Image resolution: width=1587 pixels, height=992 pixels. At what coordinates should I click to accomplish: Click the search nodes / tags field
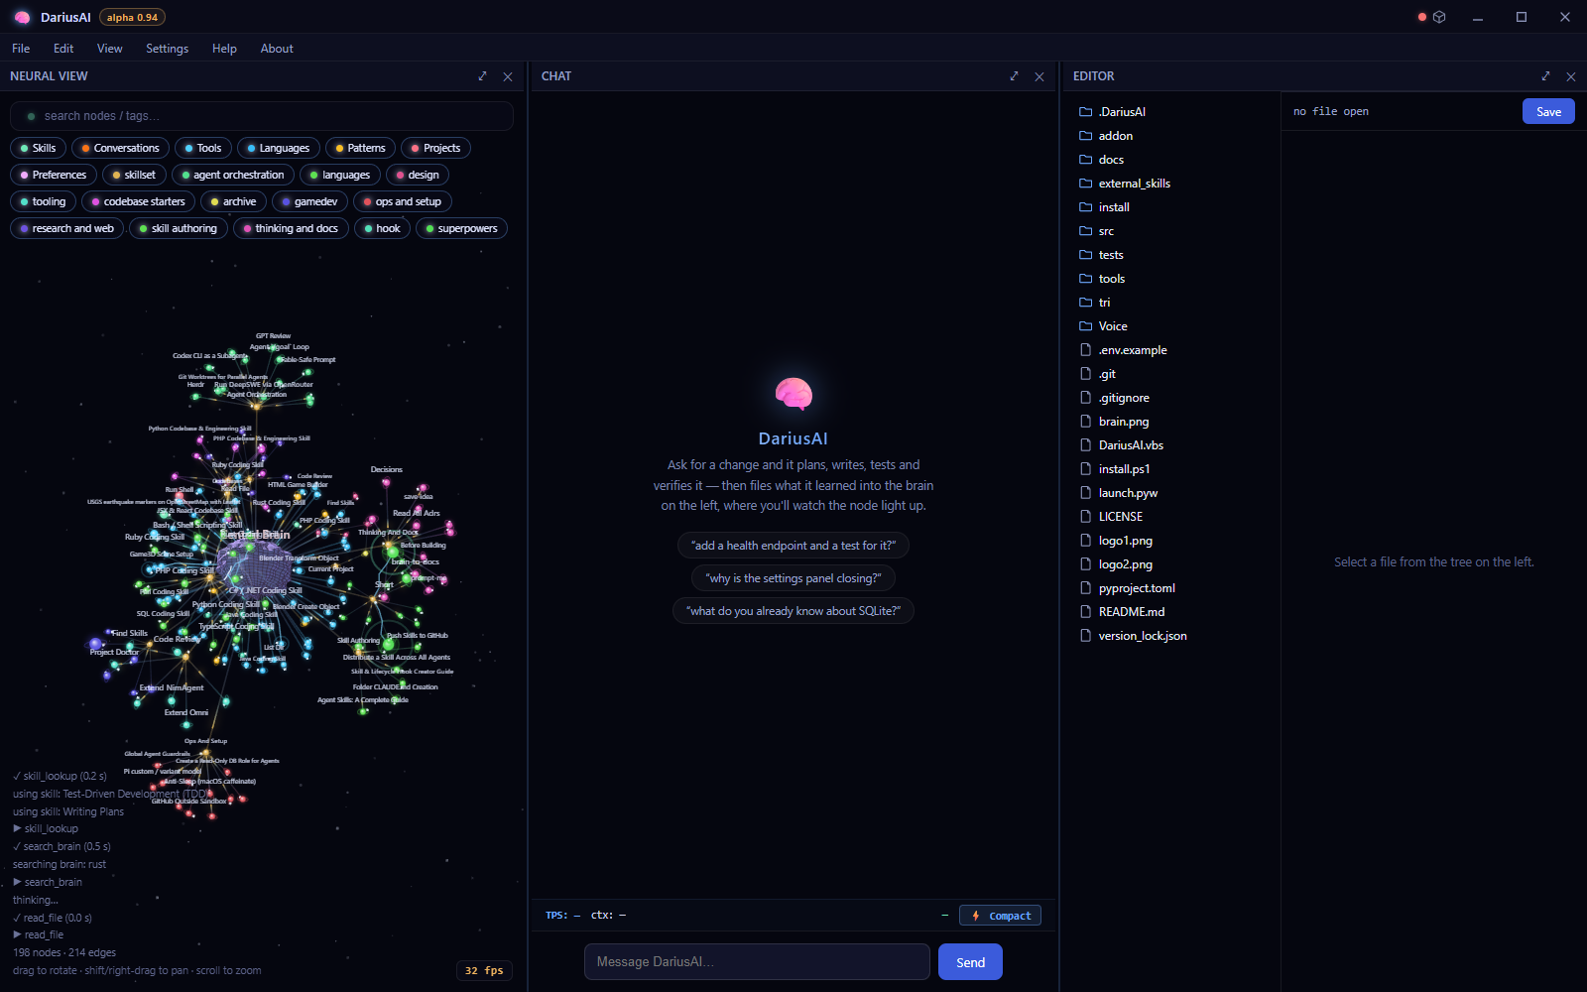[x=262, y=116]
